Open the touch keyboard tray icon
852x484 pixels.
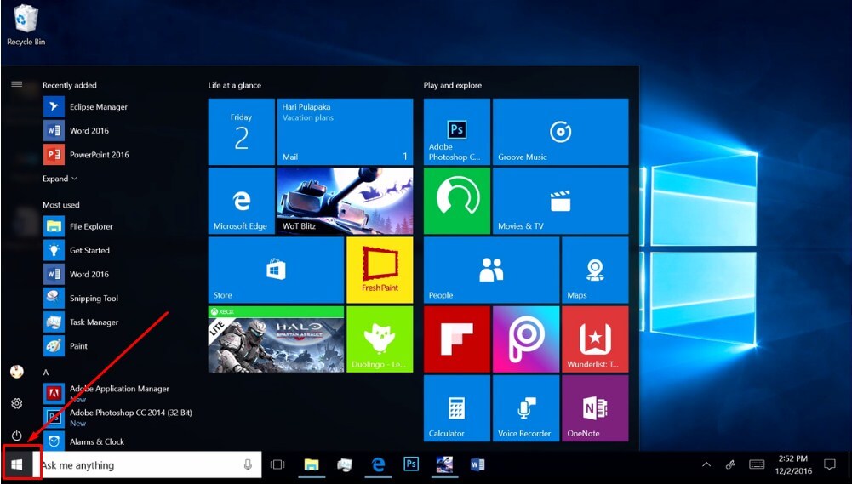757,464
